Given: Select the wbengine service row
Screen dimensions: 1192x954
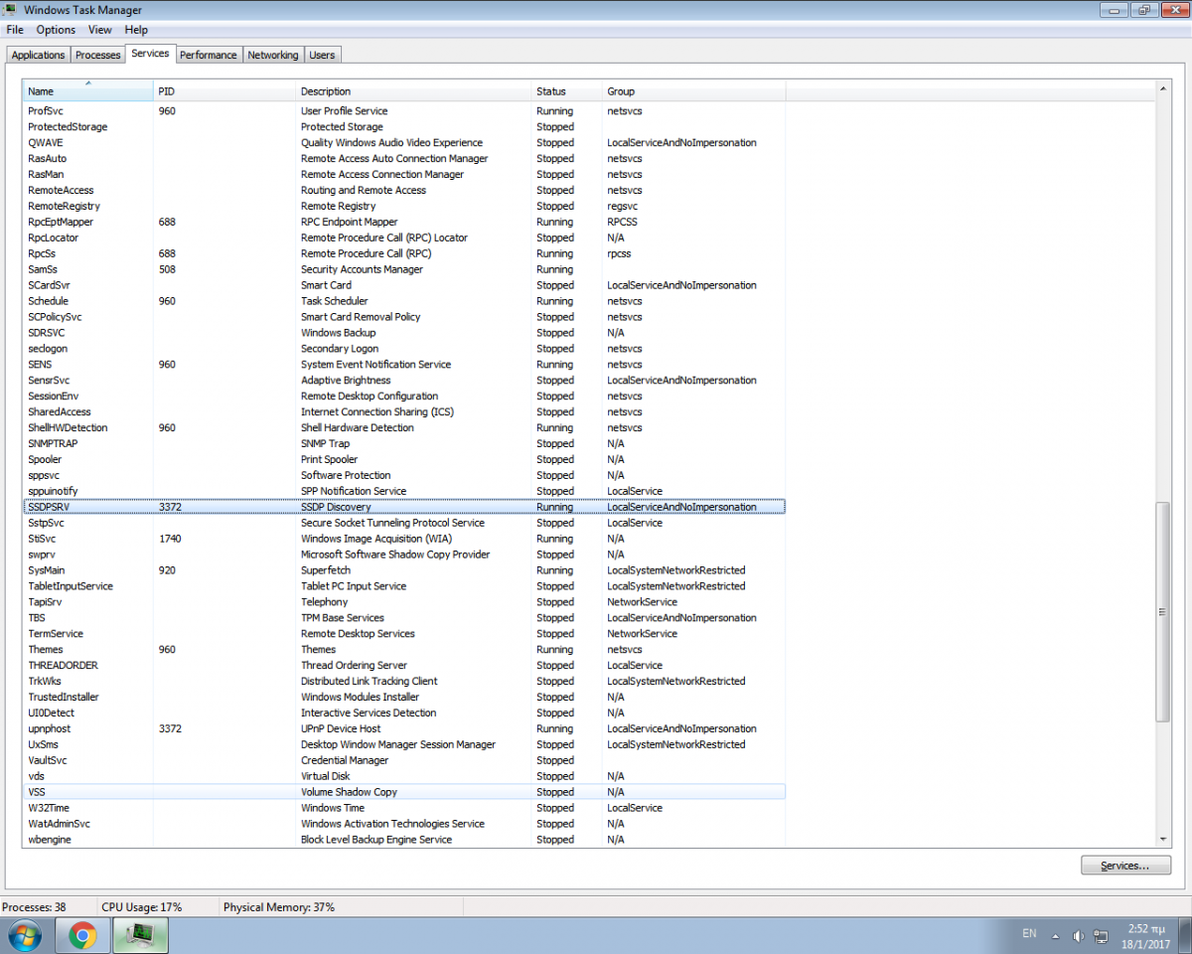Looking at the screenshot, I should click(404, 840).
